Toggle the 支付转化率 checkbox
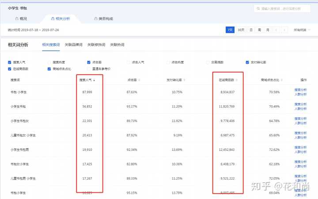This screenshot has height=199, width=318. point(247,62)
